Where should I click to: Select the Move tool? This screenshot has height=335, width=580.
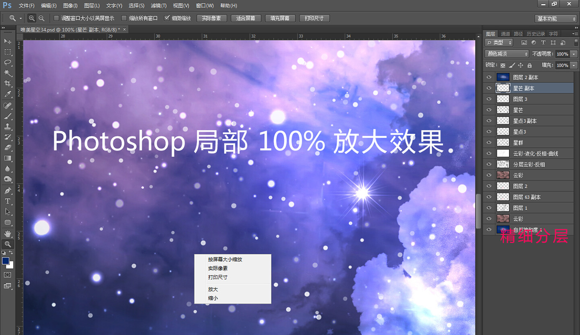tap(8, 41)
